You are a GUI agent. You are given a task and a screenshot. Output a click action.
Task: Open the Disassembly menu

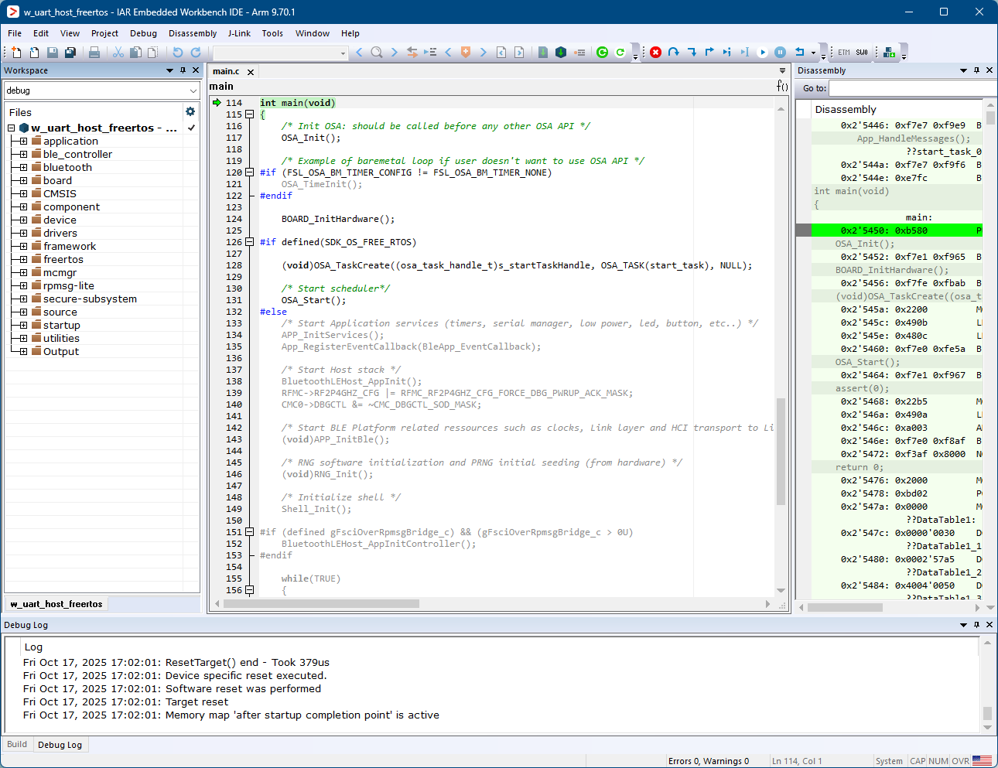pos(192,33)
